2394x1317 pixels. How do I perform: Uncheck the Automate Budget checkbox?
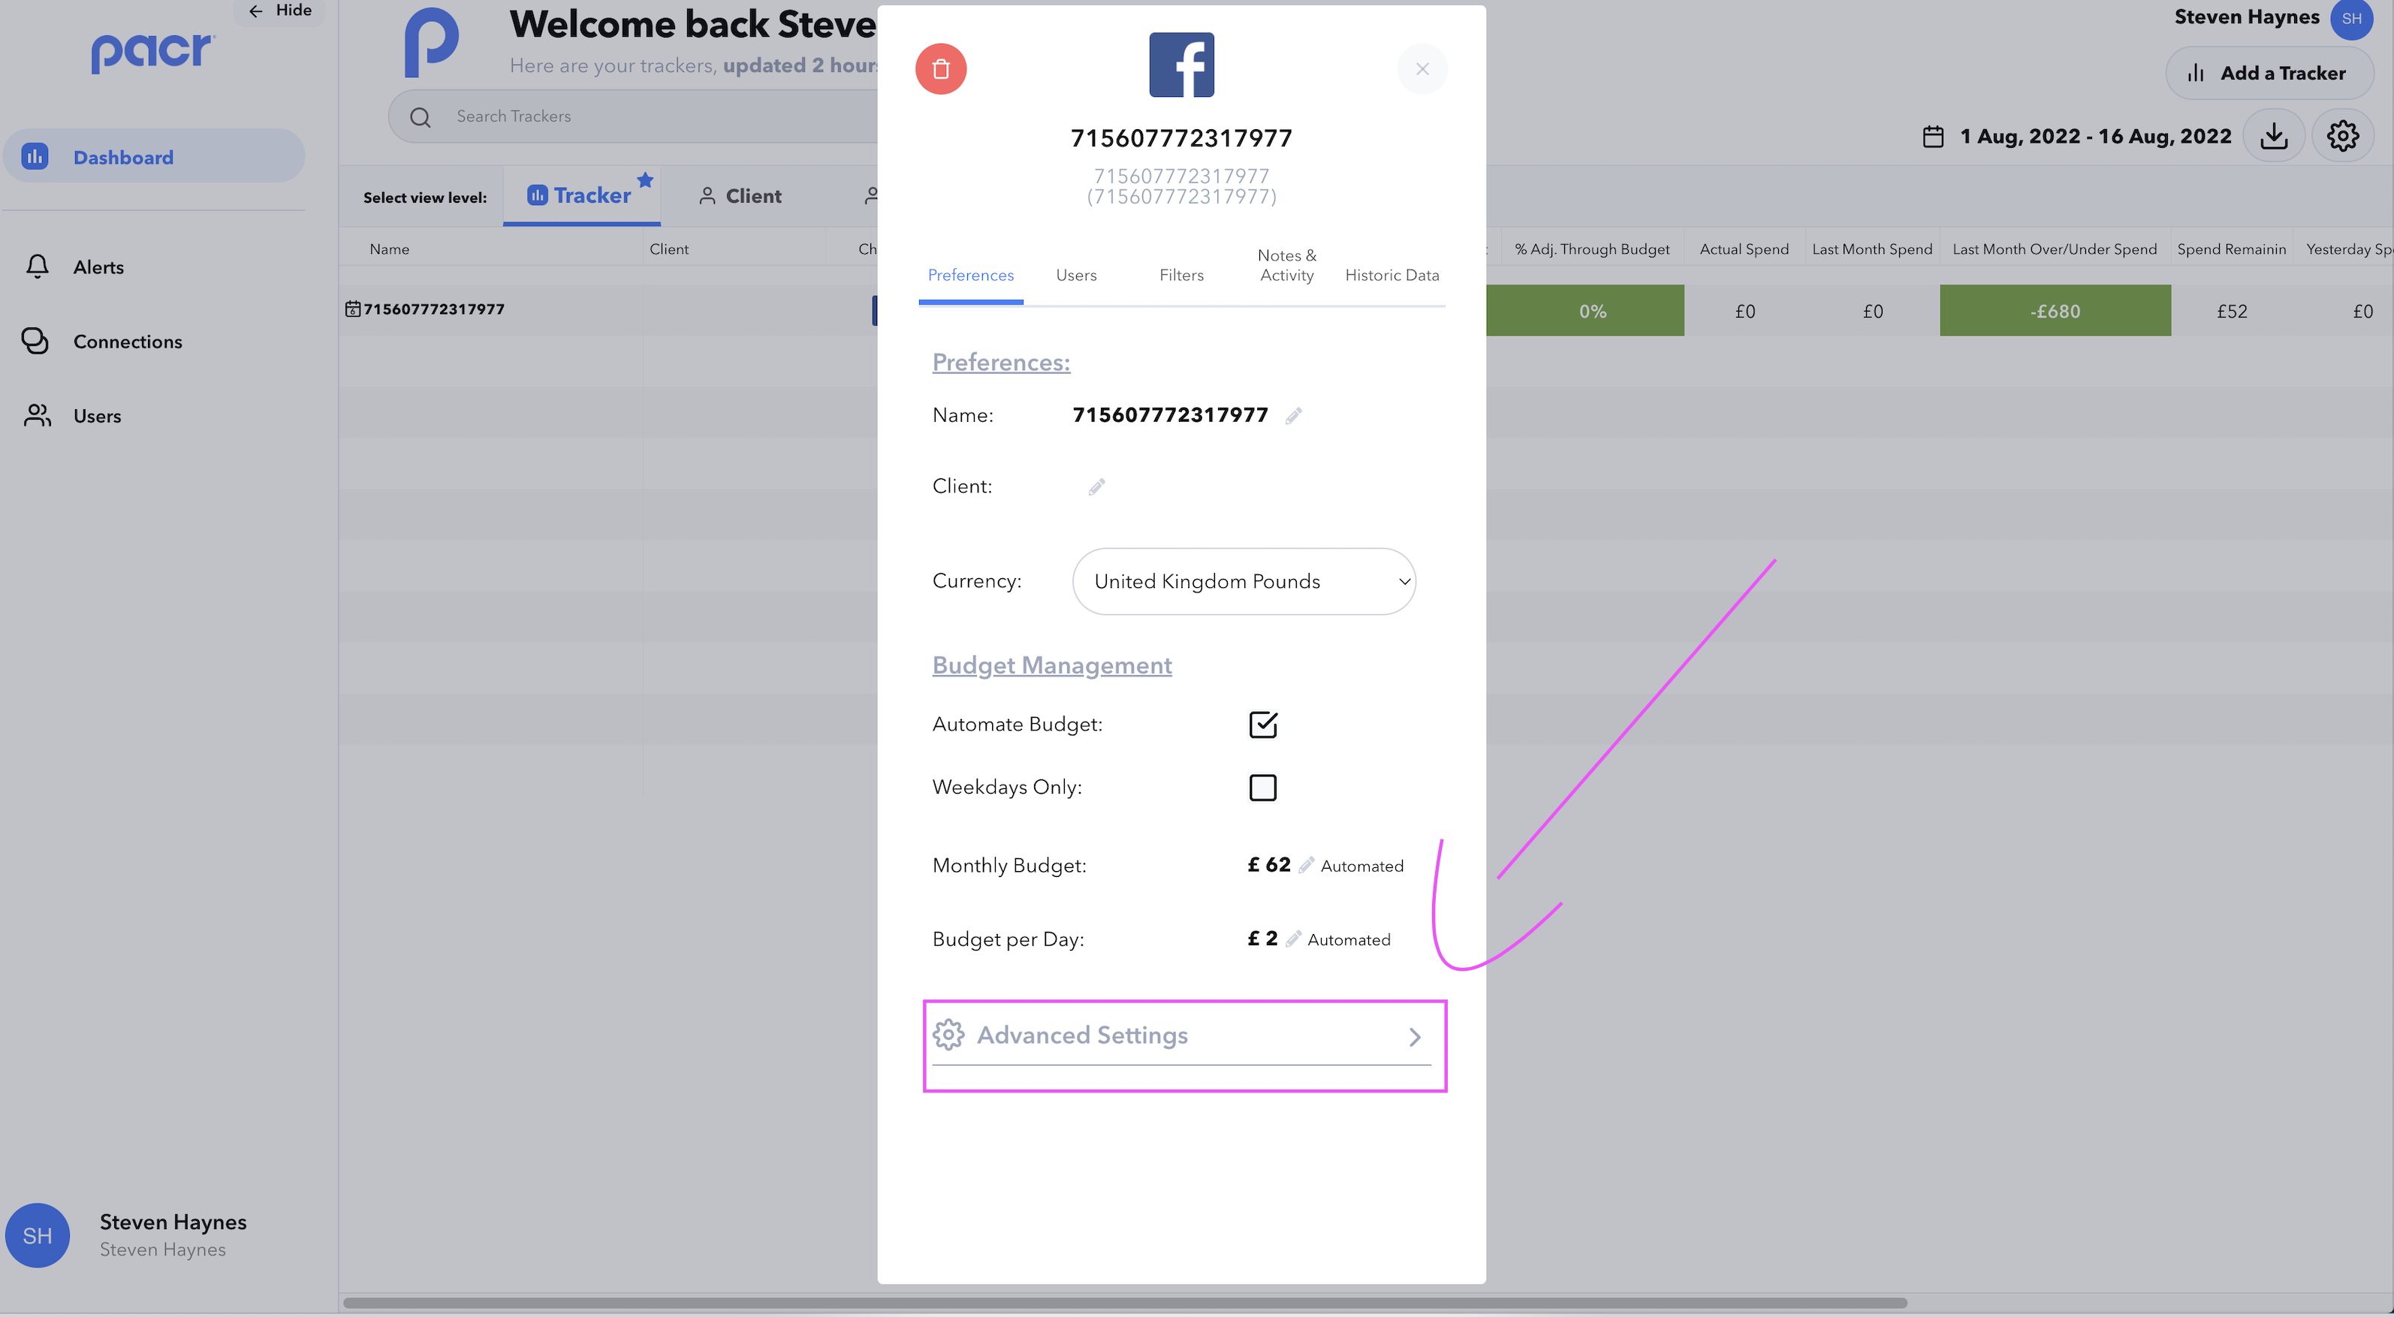coord(1262,724)
